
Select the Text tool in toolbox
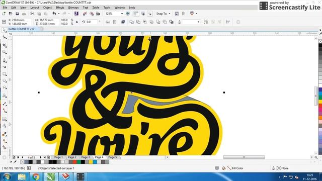(5, 96)
